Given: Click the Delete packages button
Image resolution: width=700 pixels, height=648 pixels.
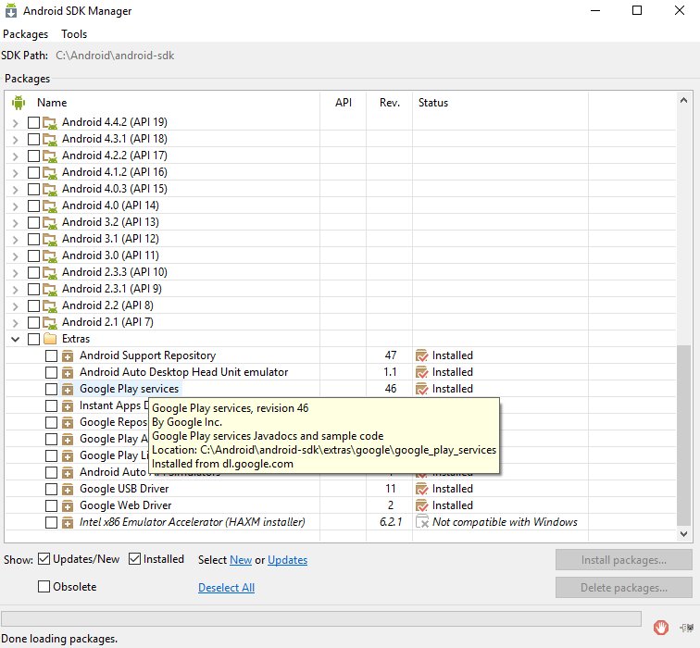Looking at the screenshot, I should pos(624,587).
